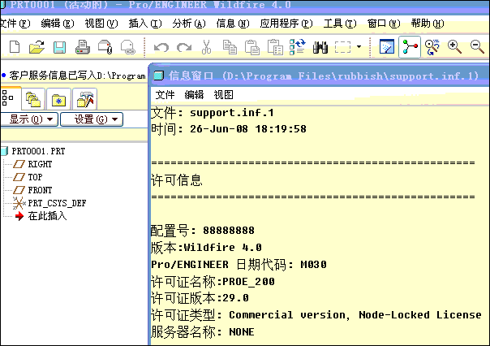Click the Orient mode icon
Screen dimensions: 490x346
click(x=432, y=47)
